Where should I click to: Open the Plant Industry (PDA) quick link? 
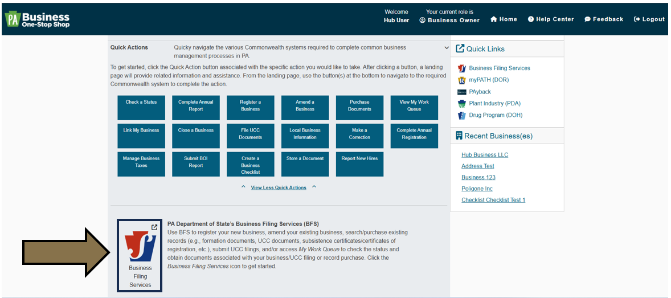494,103
